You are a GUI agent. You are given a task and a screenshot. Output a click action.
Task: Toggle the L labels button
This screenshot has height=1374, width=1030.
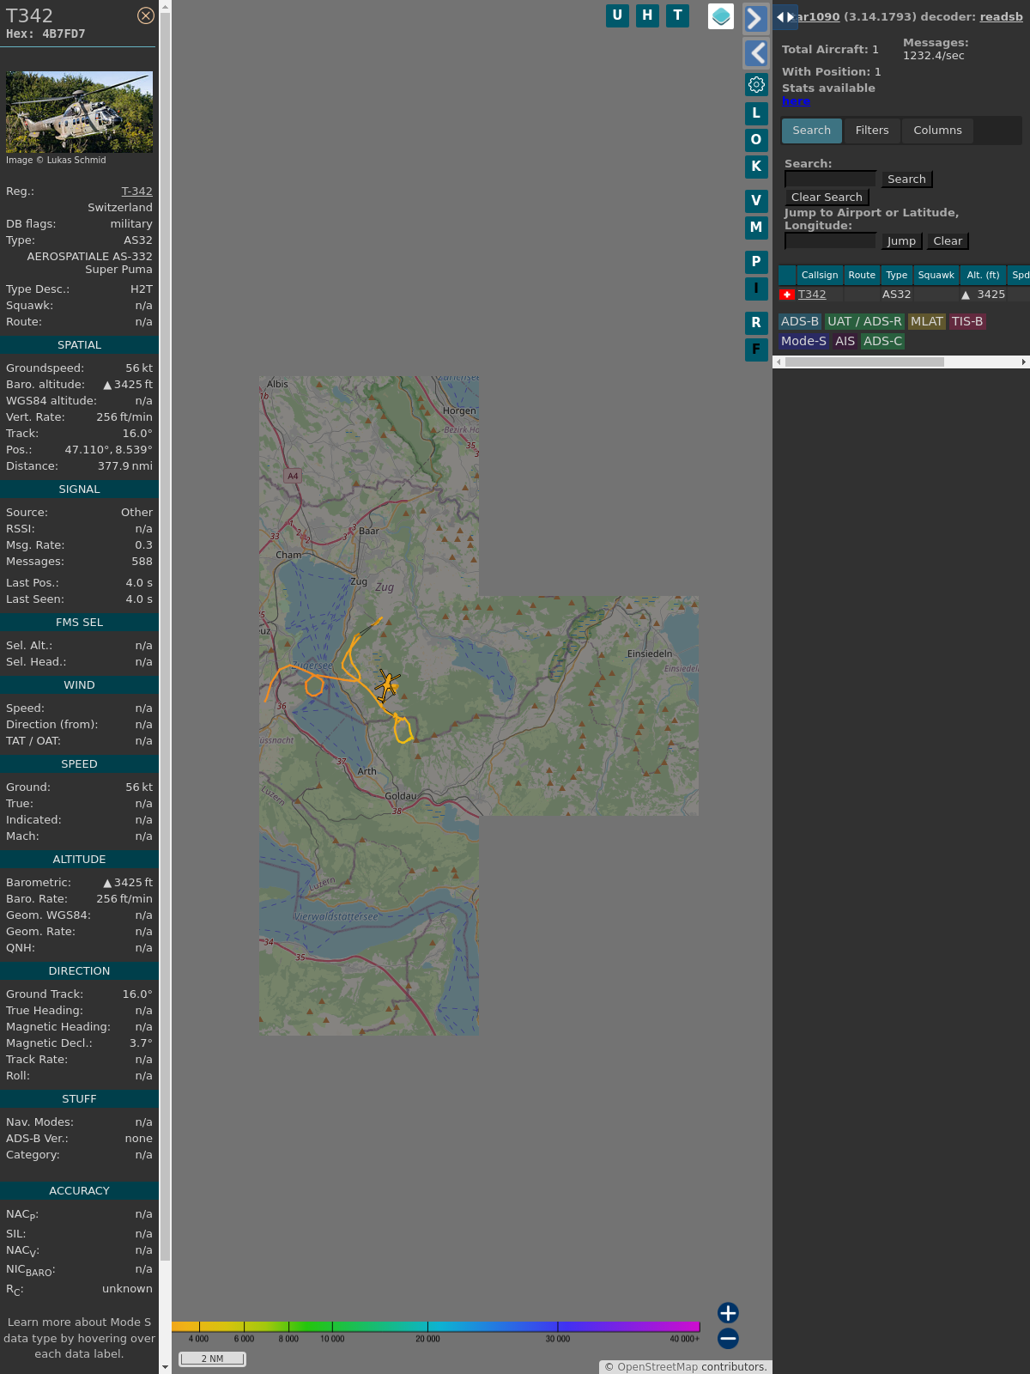756,113
